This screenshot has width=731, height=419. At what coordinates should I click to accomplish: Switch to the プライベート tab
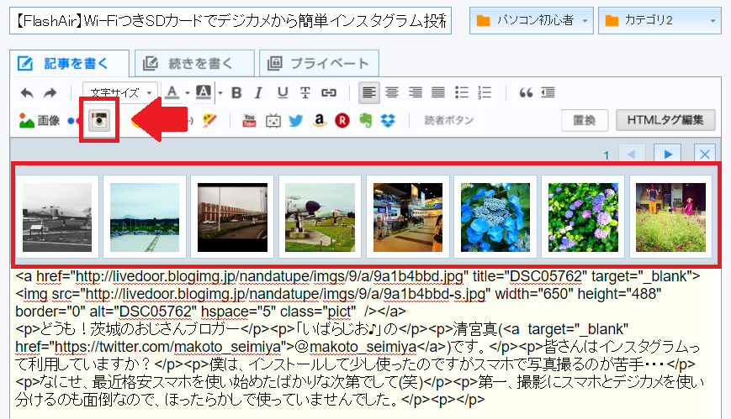[x=319, y=63]
